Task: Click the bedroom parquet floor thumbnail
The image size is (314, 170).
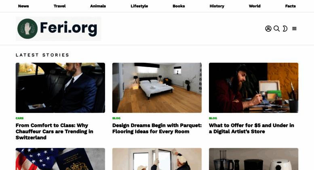Action: coord(157,88)
